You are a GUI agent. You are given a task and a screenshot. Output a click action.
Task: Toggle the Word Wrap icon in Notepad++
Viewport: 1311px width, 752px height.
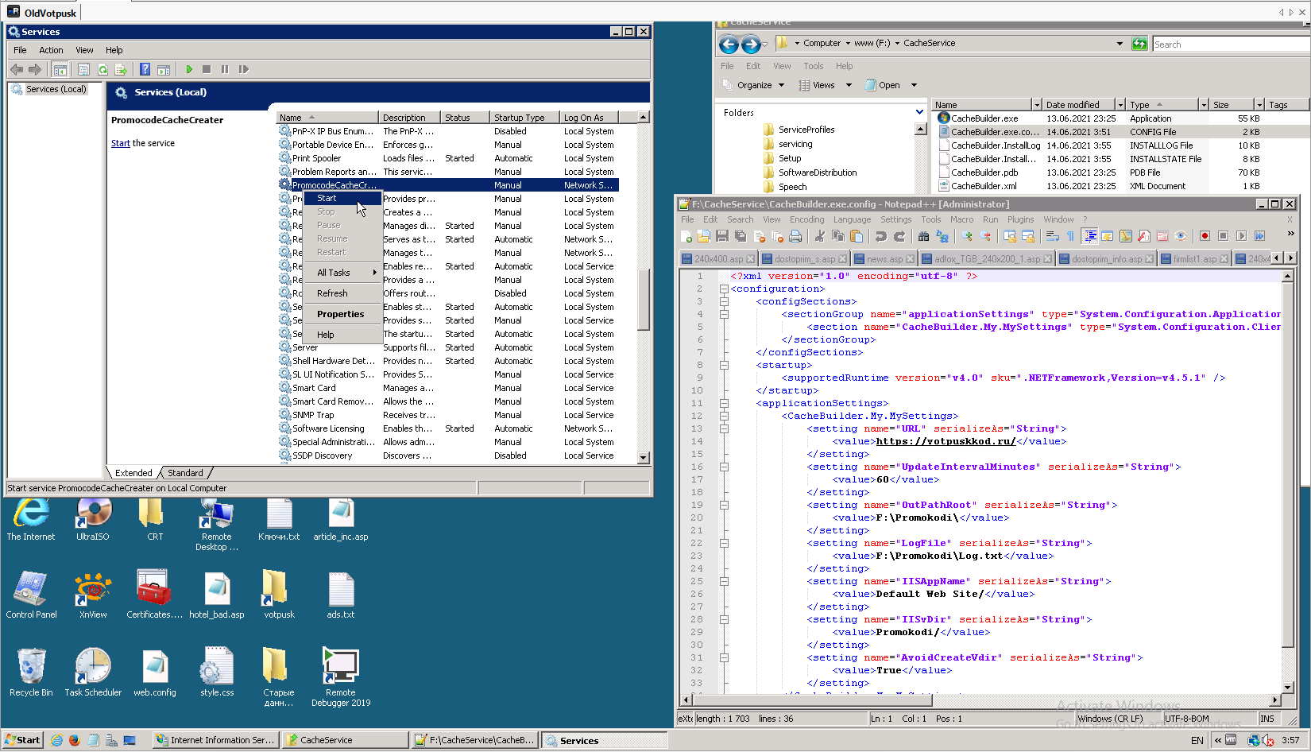[x=1052, y=236]
